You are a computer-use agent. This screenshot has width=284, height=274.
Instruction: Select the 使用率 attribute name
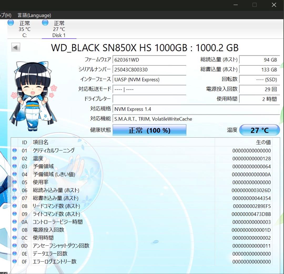click(40, 182)
